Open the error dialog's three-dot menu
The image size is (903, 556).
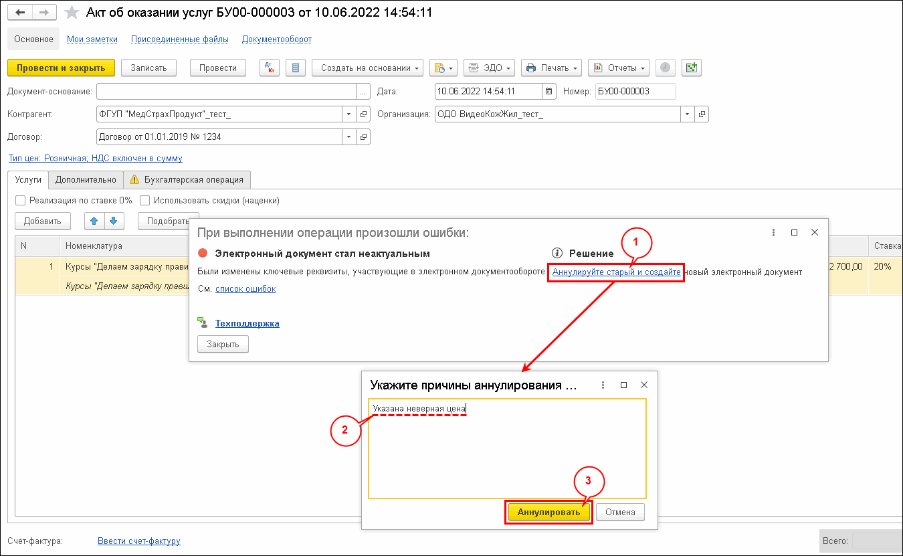(773, 232)
